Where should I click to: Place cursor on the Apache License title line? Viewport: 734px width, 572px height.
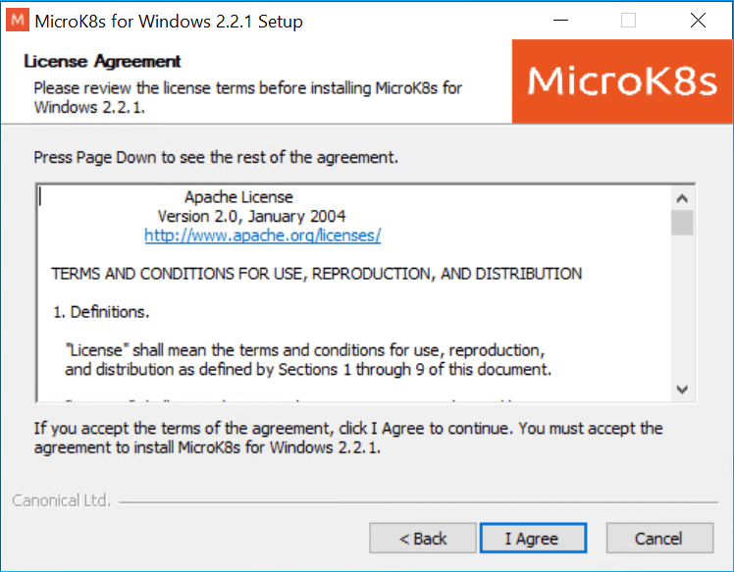click(238, 197)
